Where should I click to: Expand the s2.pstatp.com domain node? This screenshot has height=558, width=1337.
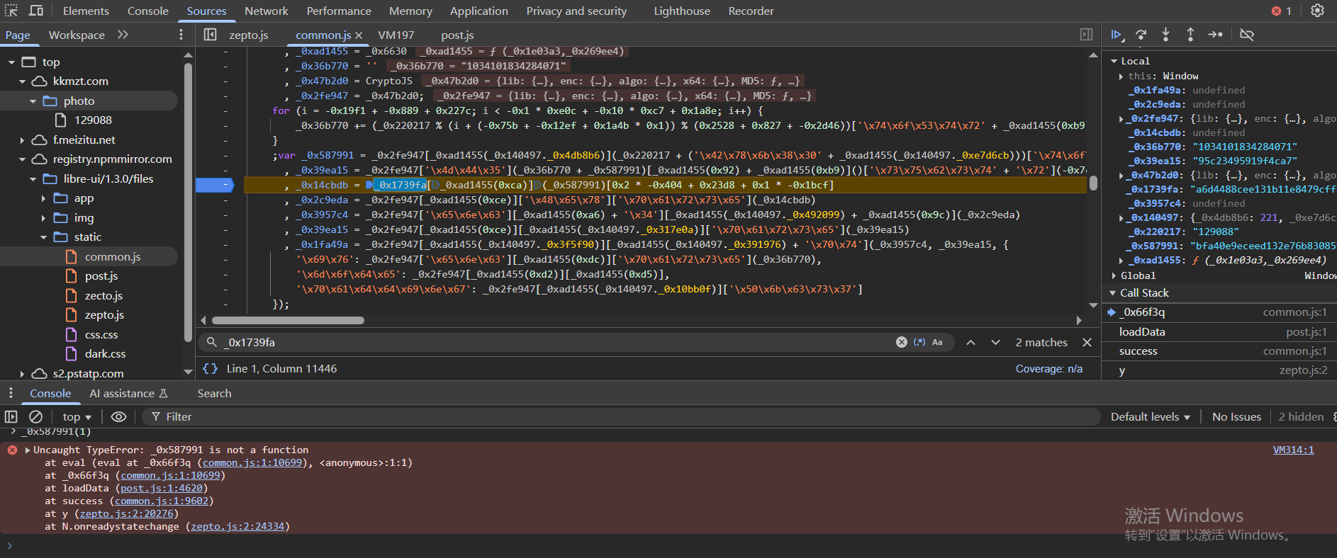(x=22, y=374)
